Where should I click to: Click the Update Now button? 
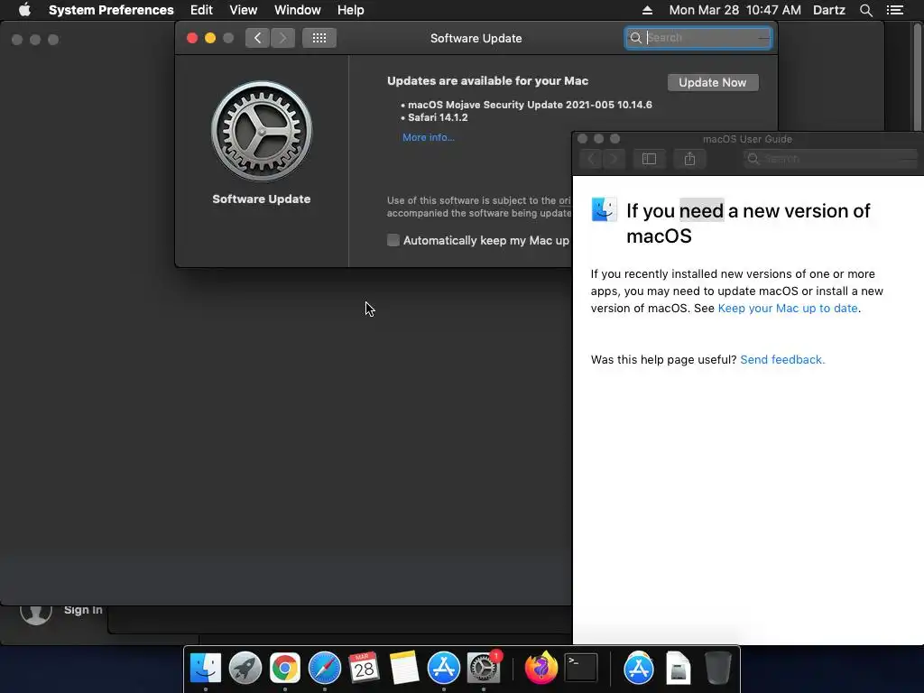pos(713,82)
